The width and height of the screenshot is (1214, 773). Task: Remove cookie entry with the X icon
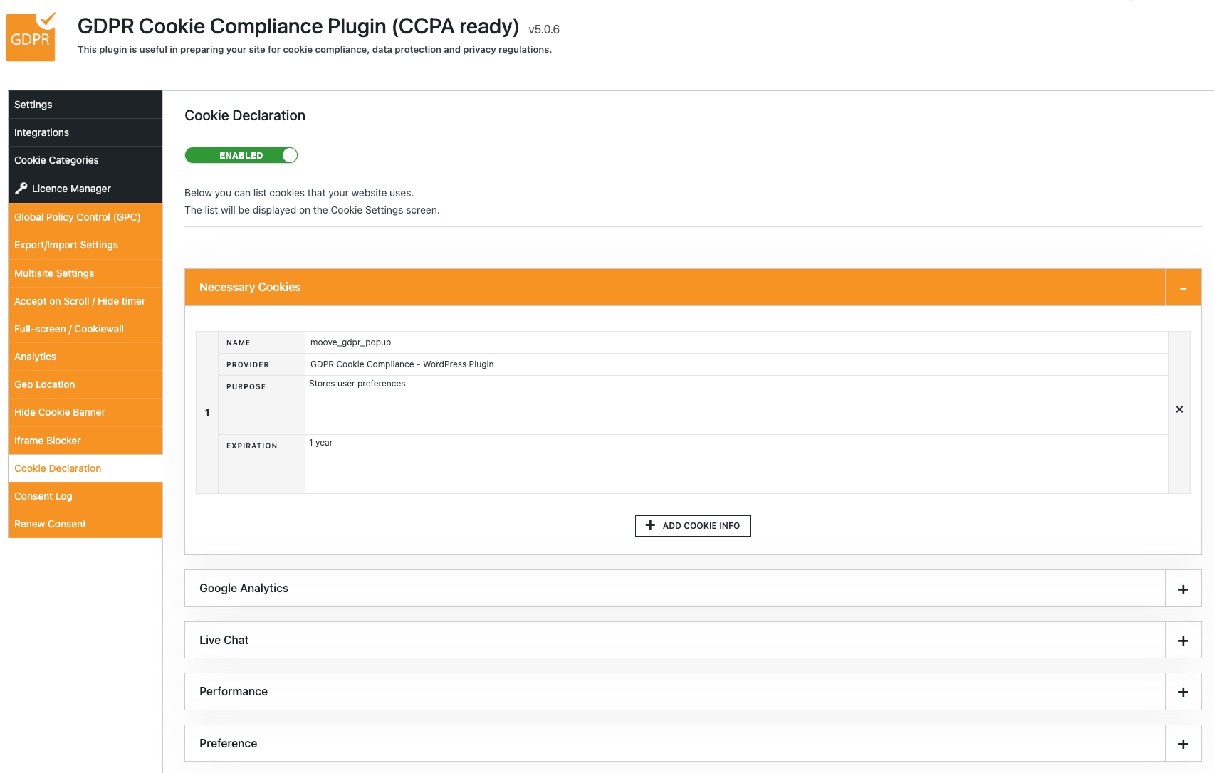(x=1179, y=410)
